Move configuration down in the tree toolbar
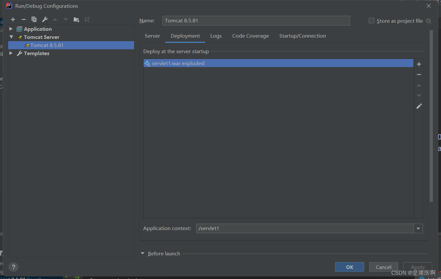 point(66,19)
